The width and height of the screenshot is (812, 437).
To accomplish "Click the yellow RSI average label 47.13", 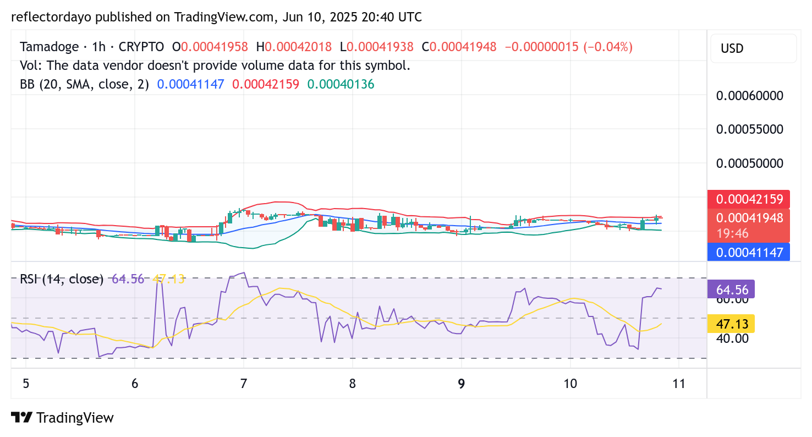I will (x=731, y=323).
